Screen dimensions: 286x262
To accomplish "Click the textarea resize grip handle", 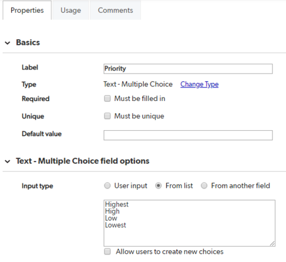I will [272, 243].
